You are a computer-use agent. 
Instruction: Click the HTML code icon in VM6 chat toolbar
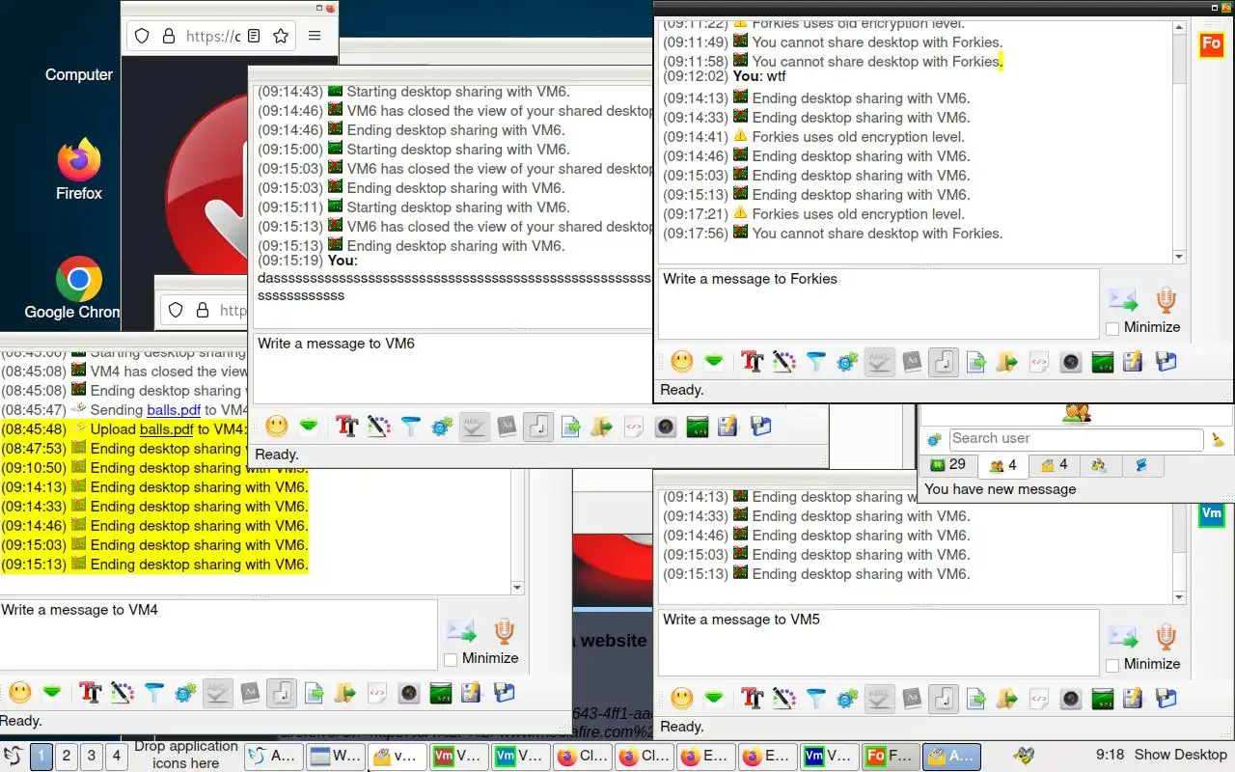point(633,426)
